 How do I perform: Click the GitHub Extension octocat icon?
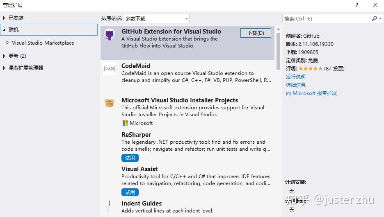click(110, 34)
